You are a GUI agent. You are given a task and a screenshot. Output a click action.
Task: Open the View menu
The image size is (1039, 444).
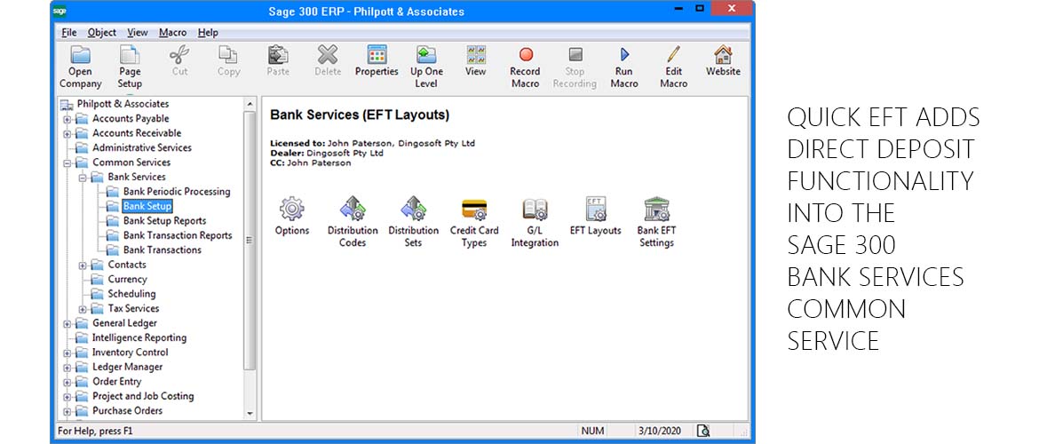click(138, 33)
